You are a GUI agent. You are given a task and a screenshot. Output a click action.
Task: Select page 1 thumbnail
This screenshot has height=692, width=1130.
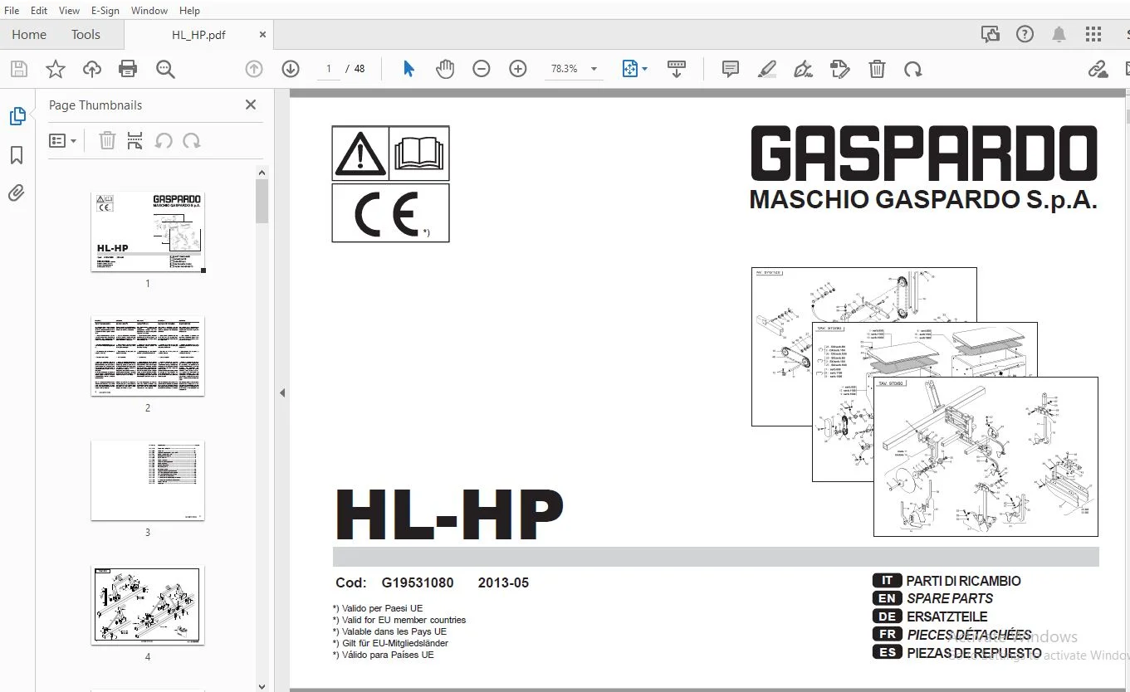tap(148, 232)
